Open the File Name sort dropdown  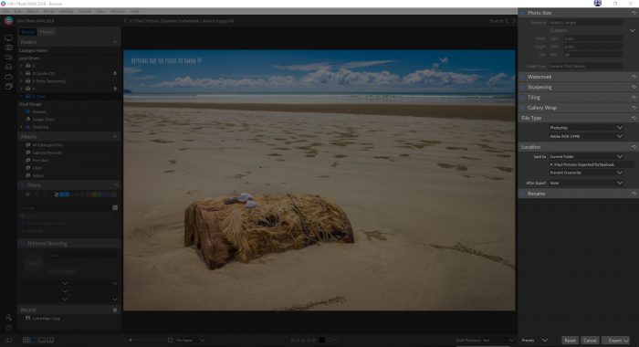point(190,340)
